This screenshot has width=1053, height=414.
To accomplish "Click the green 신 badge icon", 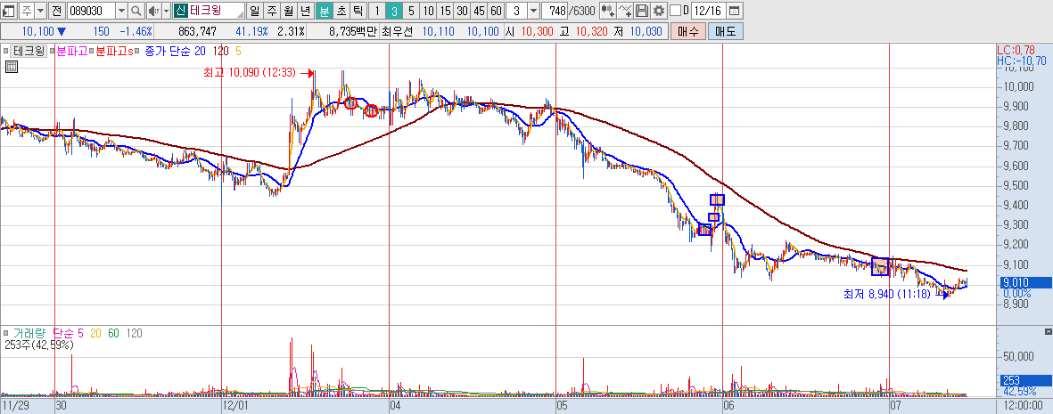I will [x=181, y=11].
